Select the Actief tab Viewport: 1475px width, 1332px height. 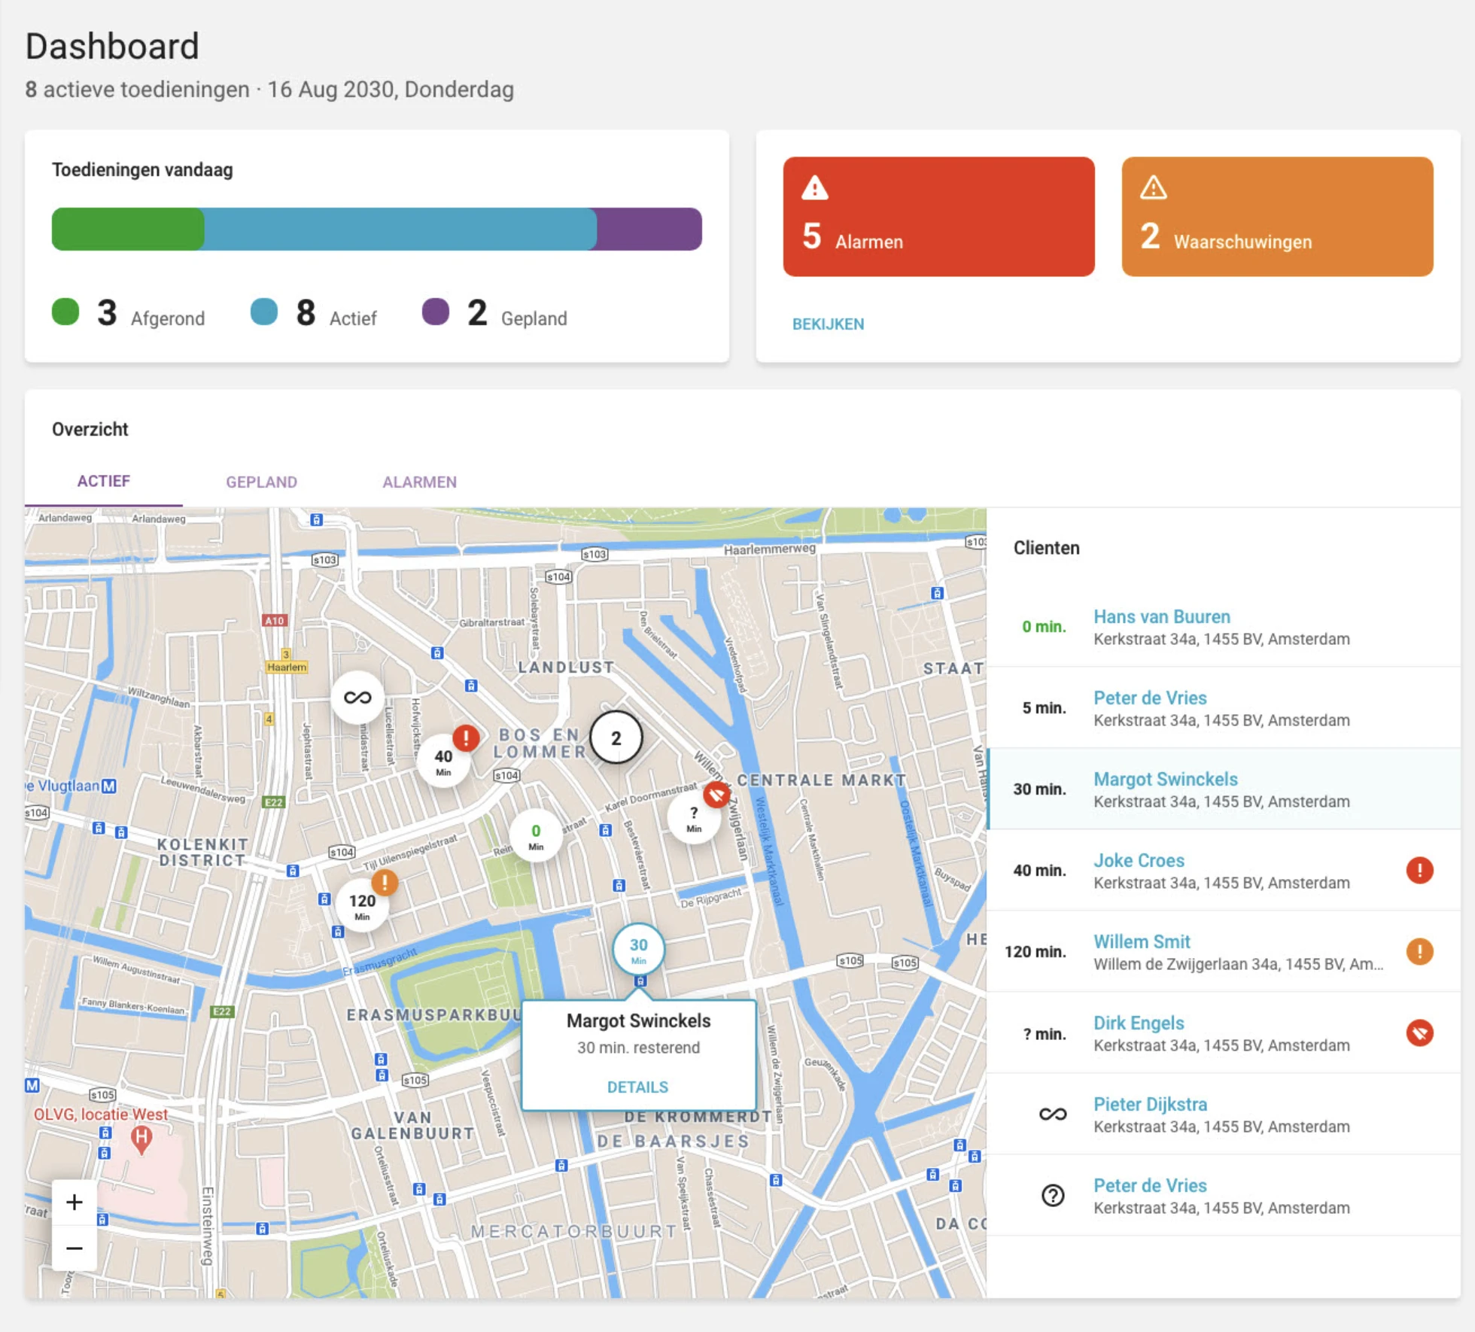pos(104,482)
